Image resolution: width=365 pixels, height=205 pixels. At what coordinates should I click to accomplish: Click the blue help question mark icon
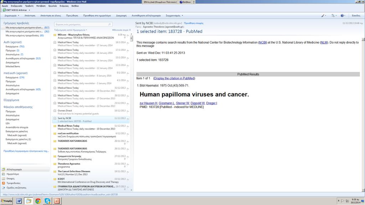(x=342, y=16)
